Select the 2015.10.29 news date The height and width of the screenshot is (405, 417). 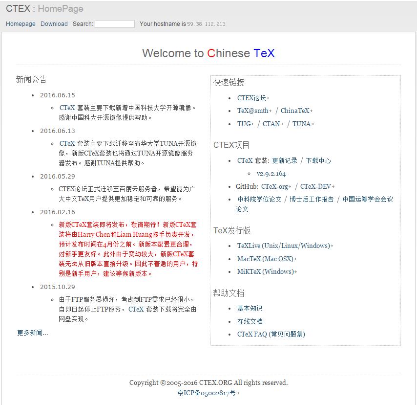58,287
